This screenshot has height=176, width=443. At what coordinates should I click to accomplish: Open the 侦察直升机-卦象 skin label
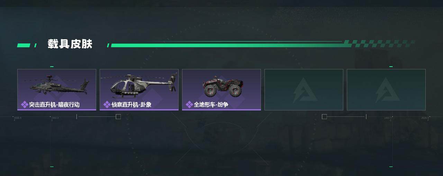click(132, 105)
